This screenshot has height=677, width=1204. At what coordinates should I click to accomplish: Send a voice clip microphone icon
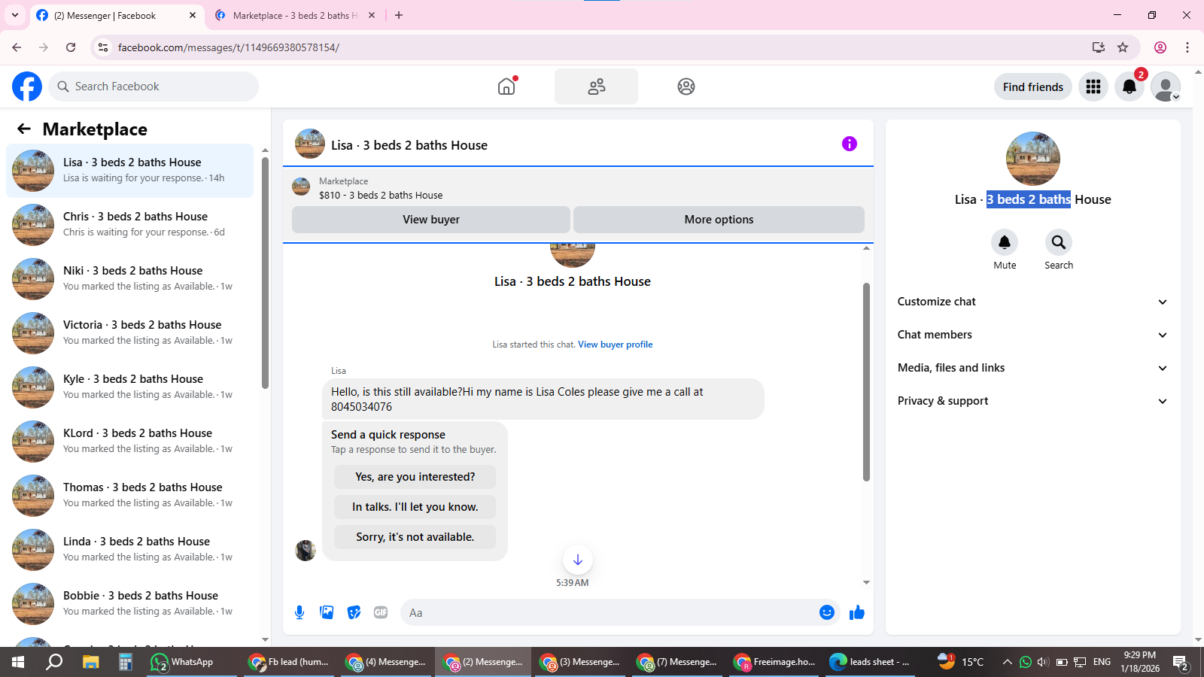click(299, 612)
